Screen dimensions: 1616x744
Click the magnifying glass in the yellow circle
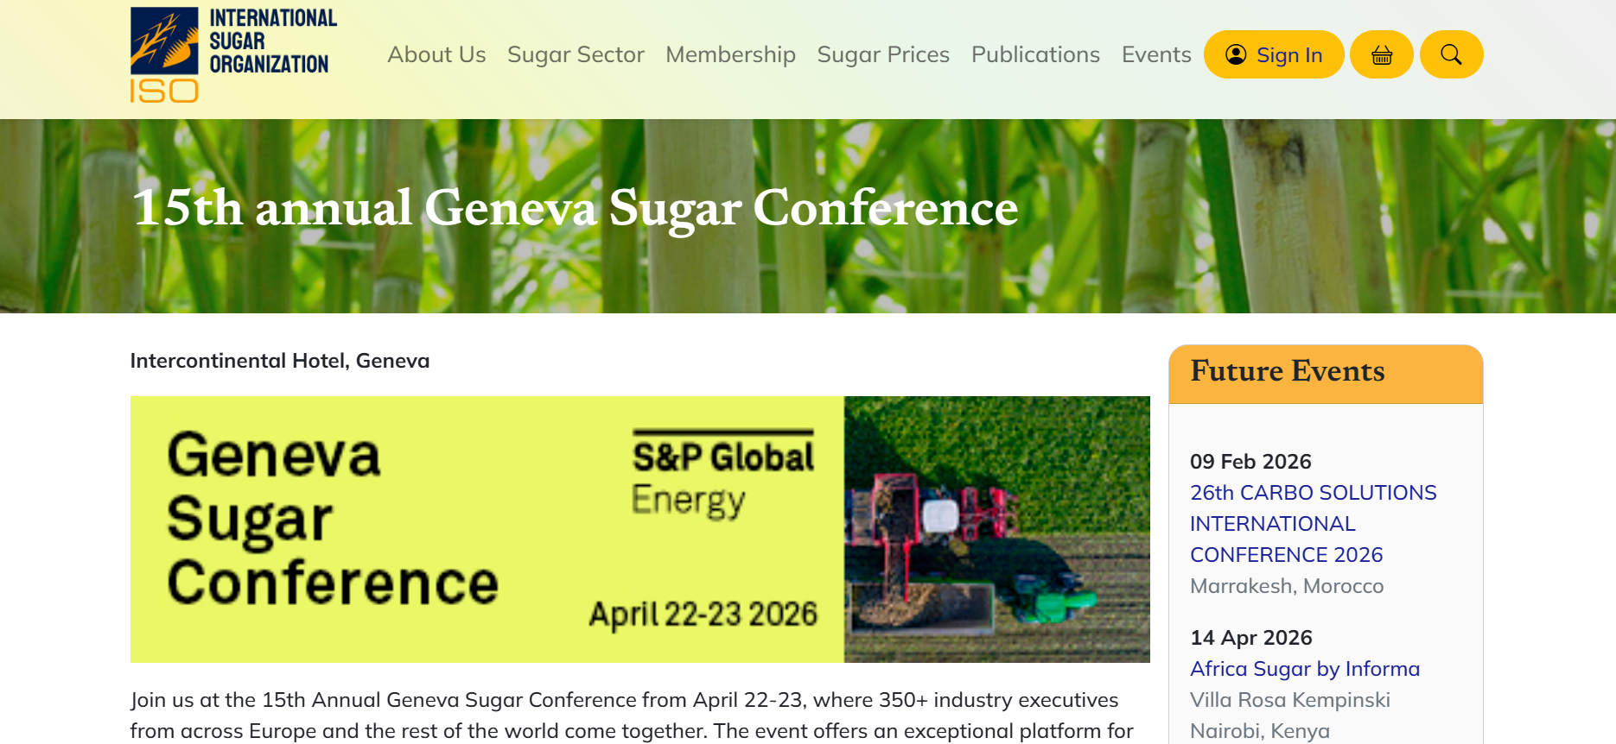pyautogui.click(x=1451, y=54)
